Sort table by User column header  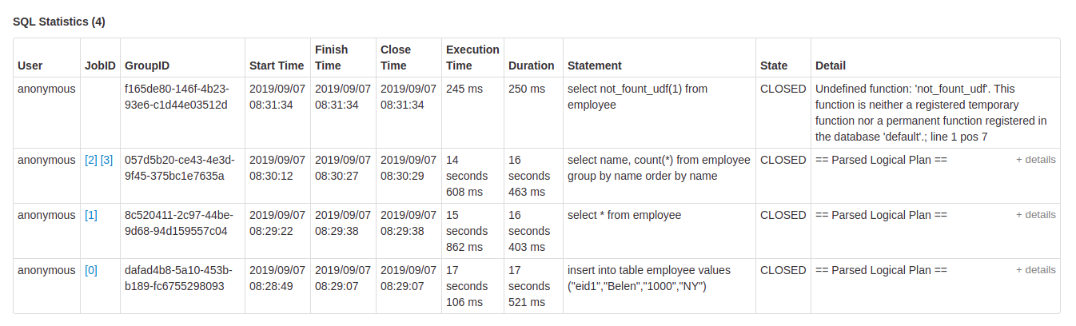(30, 66)
